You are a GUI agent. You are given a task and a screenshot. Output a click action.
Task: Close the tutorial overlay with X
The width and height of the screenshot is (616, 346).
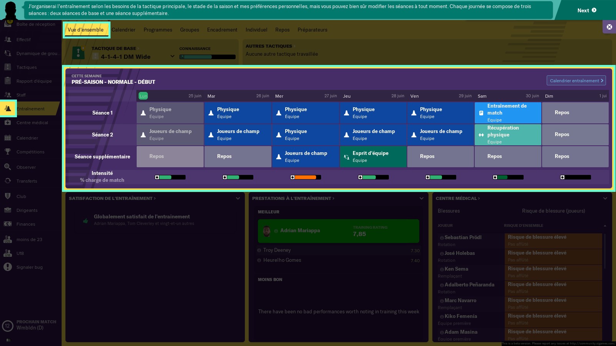click(609, 27)
